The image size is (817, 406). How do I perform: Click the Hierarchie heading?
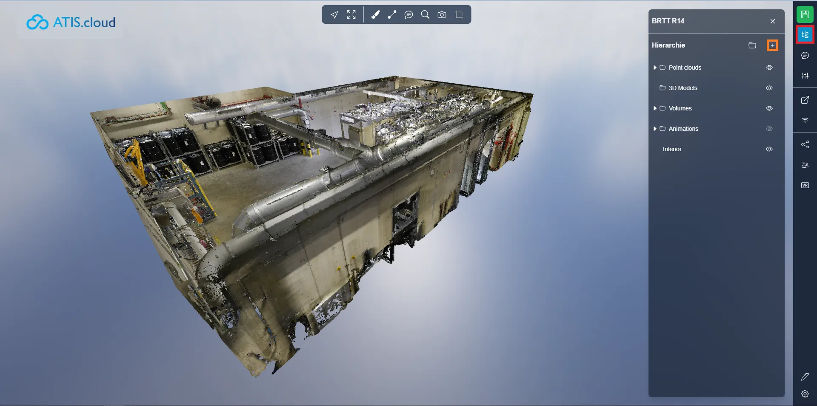tap(668, 45)
